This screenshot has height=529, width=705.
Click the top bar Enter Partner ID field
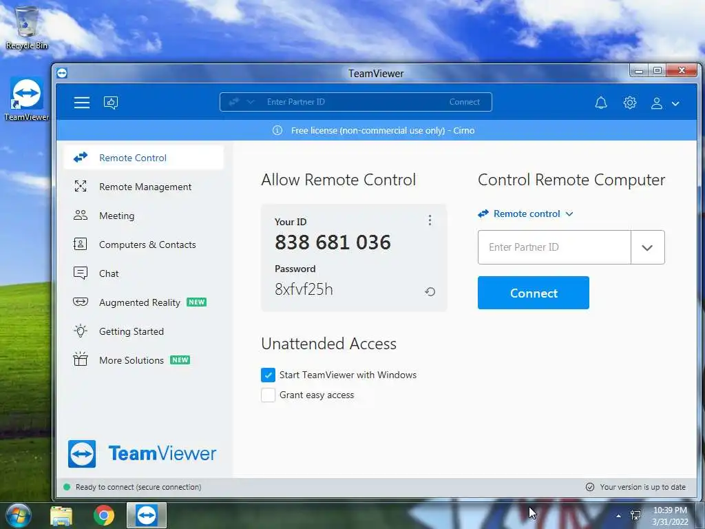click(x=296, y=102)
